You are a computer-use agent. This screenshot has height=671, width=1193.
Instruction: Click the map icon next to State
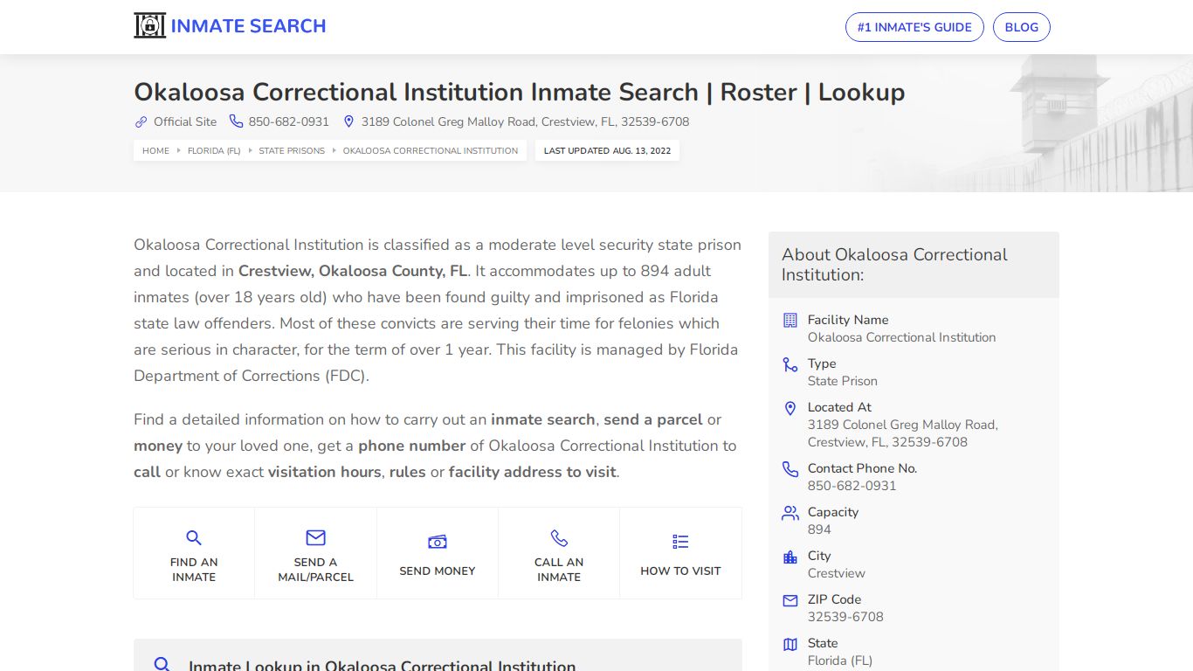point(790,644)
